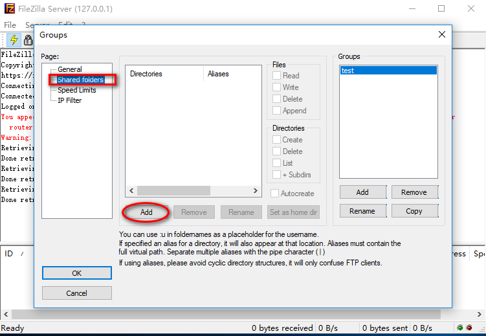Click Add button under Groups list
This screenshot has height=336, width=486.
363,192
